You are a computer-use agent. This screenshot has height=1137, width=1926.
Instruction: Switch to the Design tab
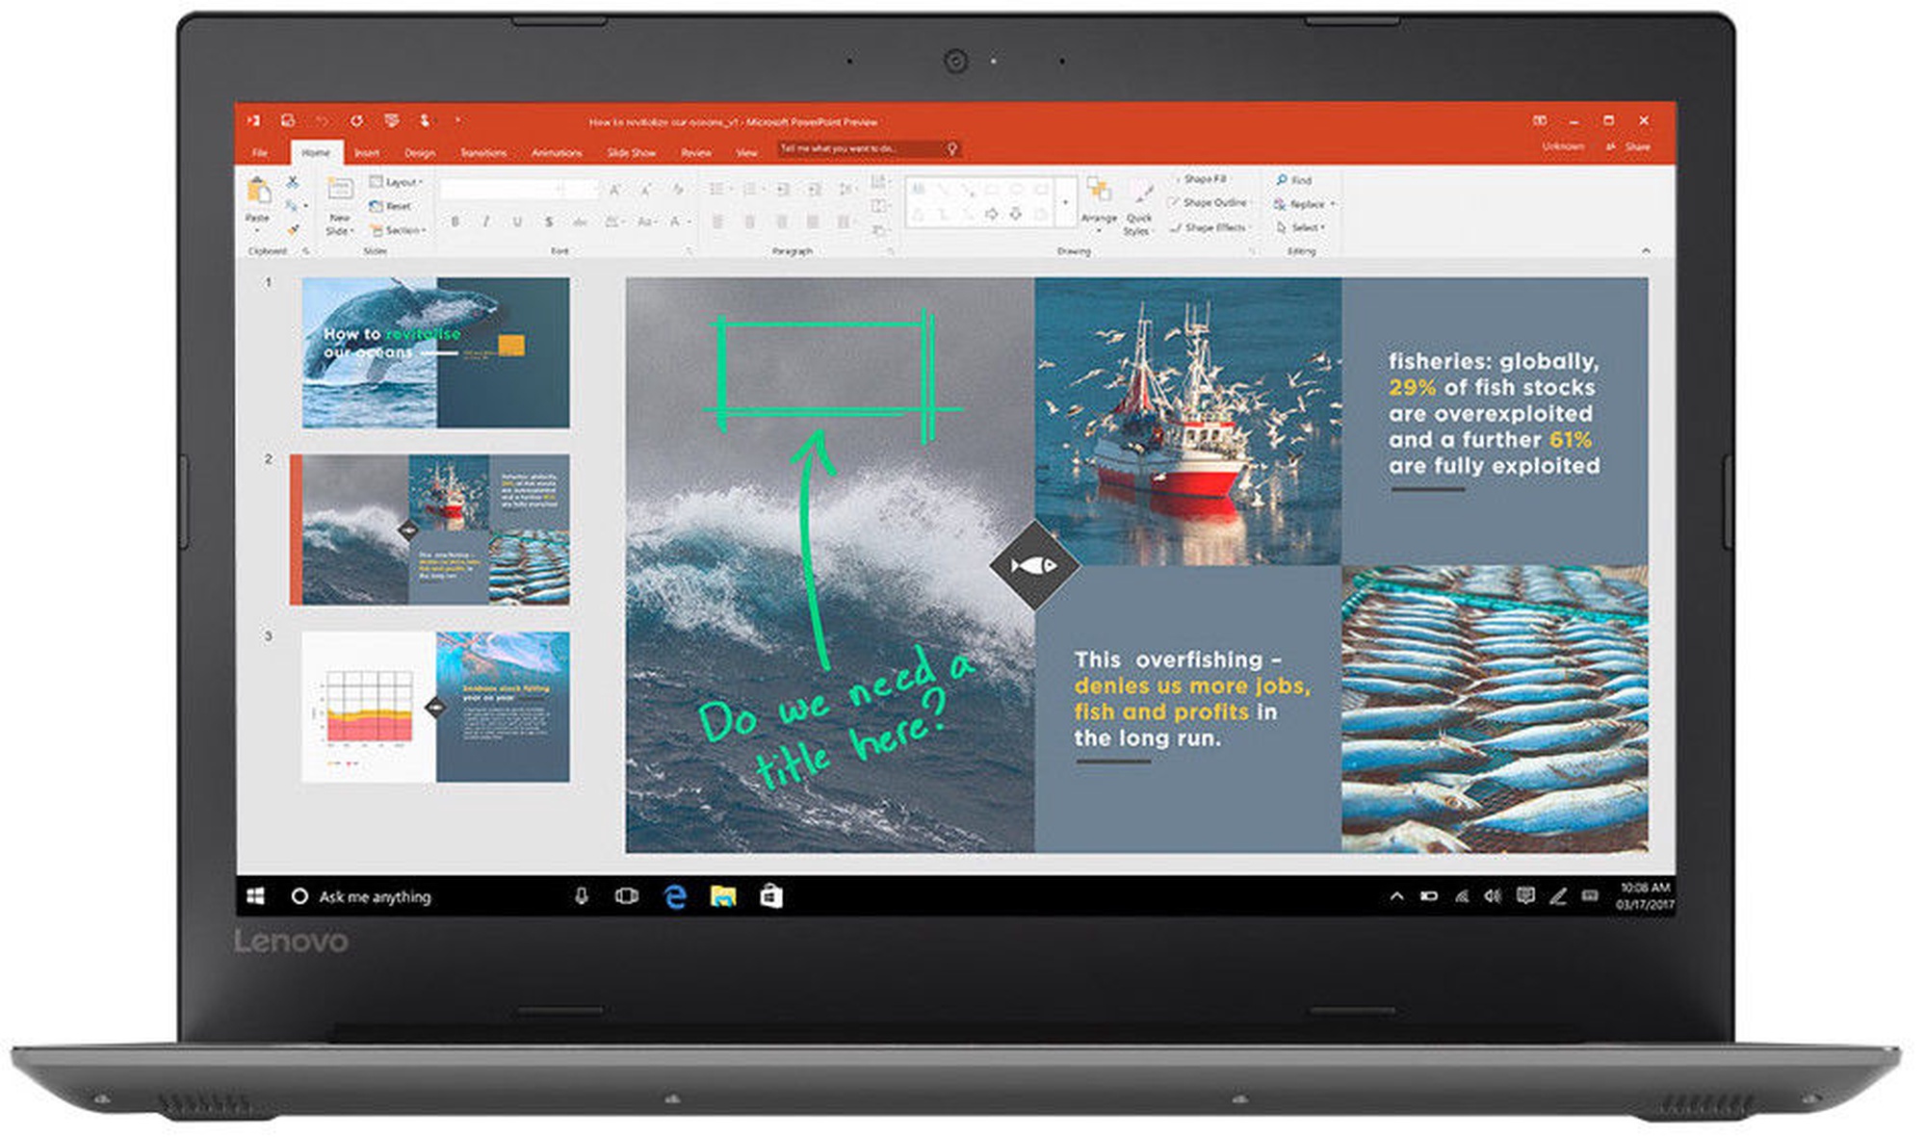click(419, 153)
